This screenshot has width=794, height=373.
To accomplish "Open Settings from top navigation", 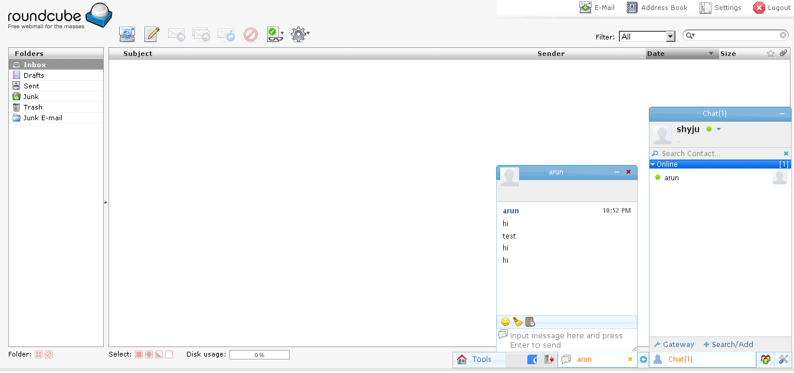I will (720, 8).
